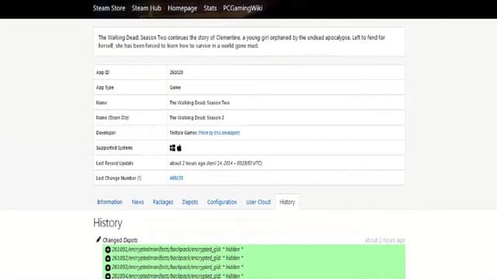
Task: Open the PCGamingWiki link
Action: [243, 9]
